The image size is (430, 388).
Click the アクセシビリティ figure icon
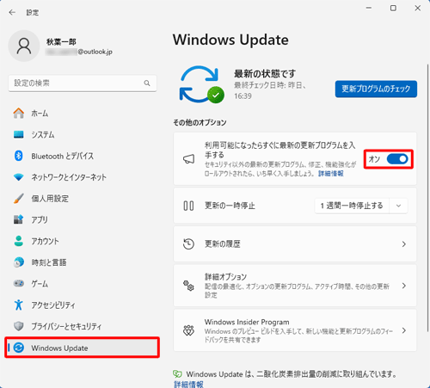click(19, 305)
